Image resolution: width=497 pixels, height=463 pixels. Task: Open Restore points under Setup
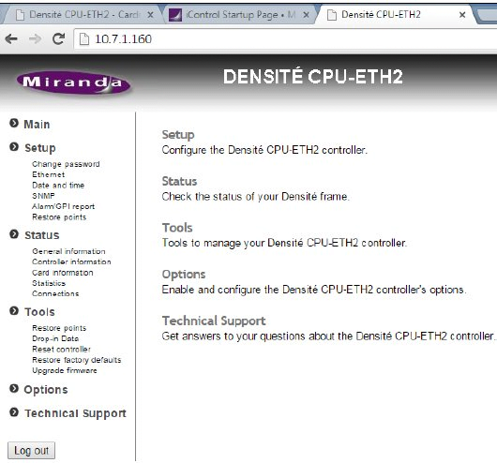click(59, 217)
